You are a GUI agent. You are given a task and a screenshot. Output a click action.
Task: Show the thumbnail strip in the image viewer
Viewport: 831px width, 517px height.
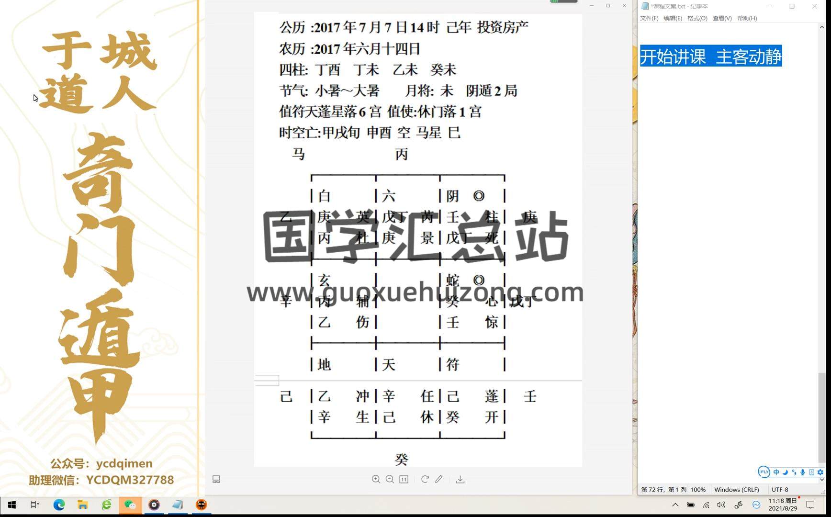tap(216, 479)
